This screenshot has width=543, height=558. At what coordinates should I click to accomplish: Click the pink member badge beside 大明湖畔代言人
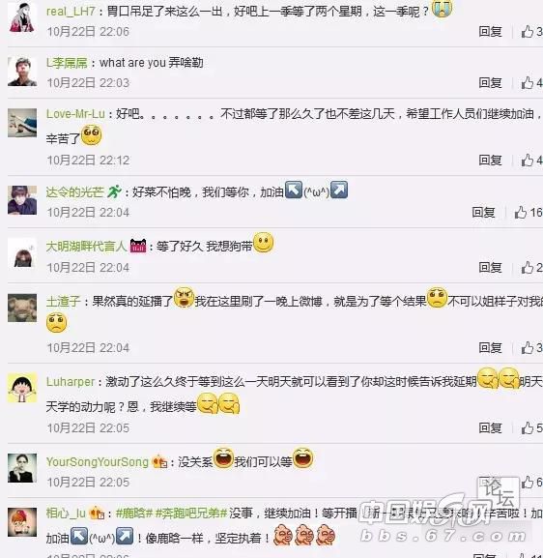click(138, 246)
